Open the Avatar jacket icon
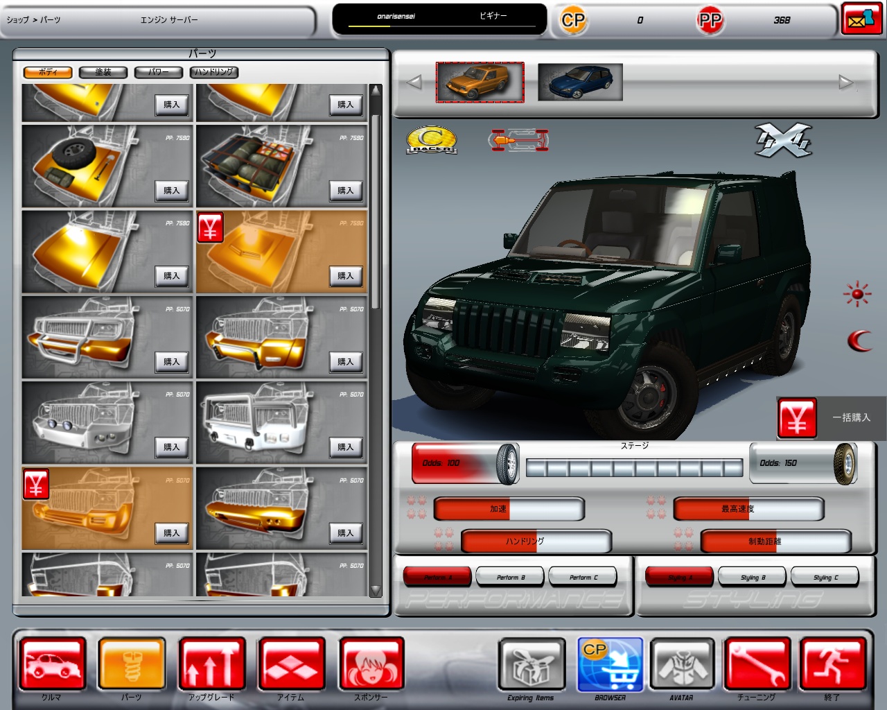887x710 pixels. point(682,664)
